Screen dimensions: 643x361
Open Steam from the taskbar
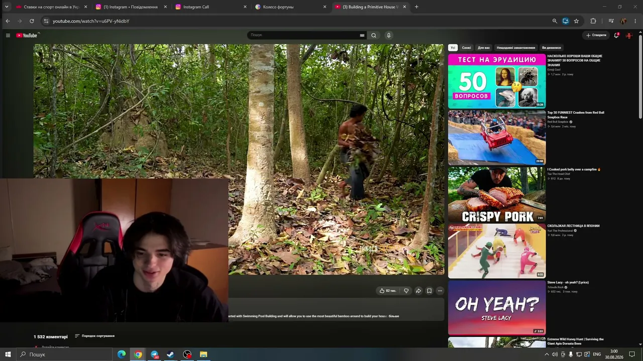click(x=171, y=354)
